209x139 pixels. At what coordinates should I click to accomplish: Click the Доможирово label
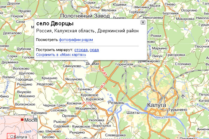pyautogui.click(x=149, y=61)
